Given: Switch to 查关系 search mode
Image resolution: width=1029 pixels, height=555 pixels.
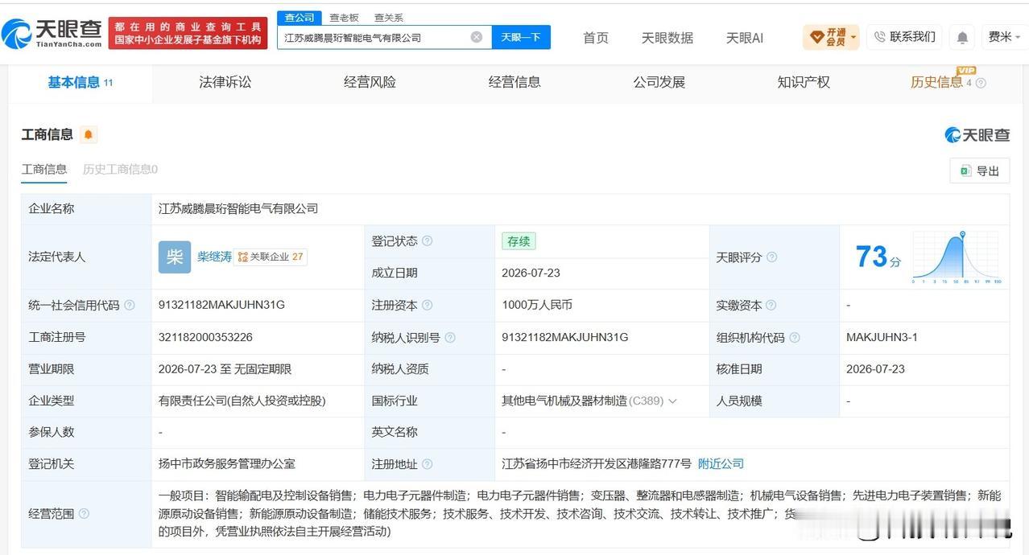Looking at the screenshot, I should click(389, 17).
